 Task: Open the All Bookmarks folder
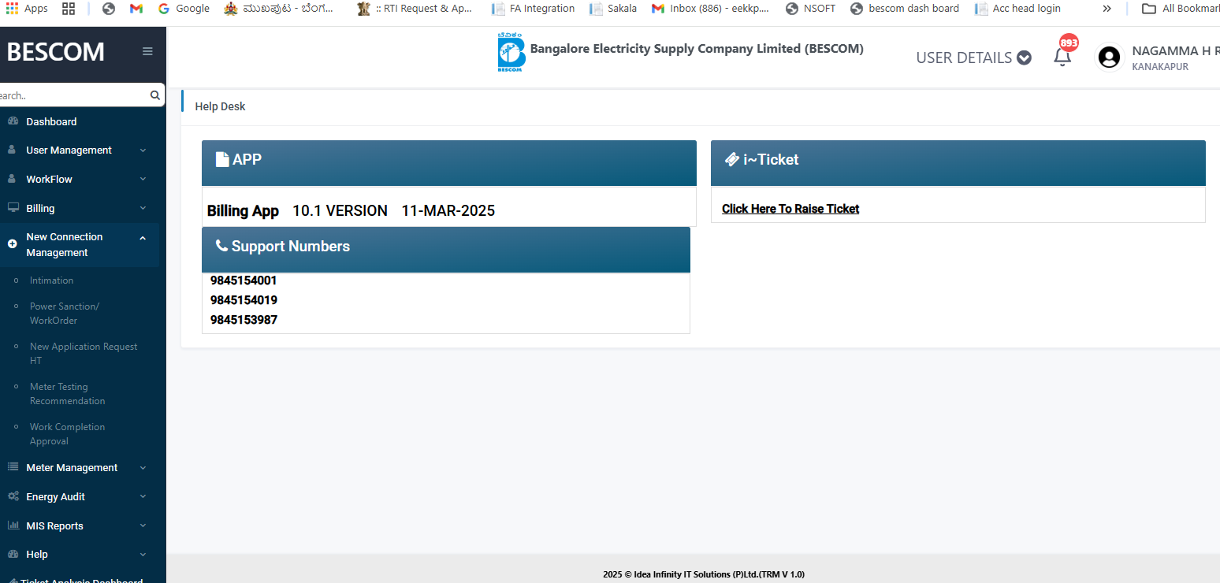[1181, 9]
